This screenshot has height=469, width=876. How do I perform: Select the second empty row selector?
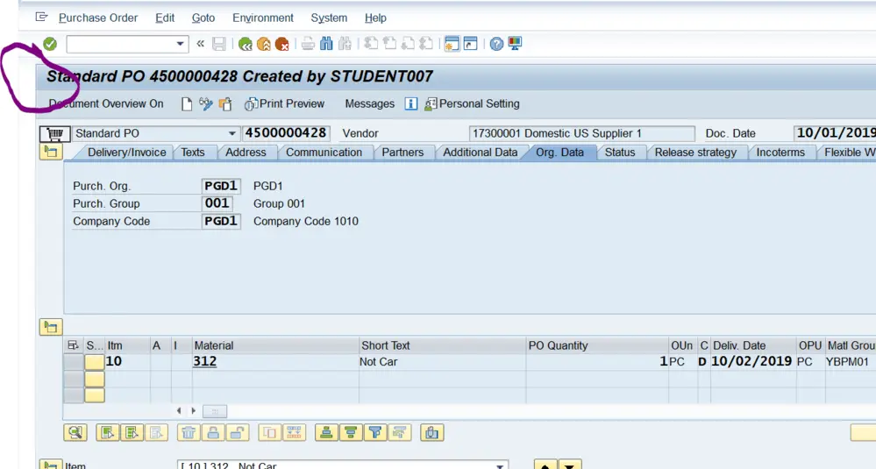click(73, 379)
